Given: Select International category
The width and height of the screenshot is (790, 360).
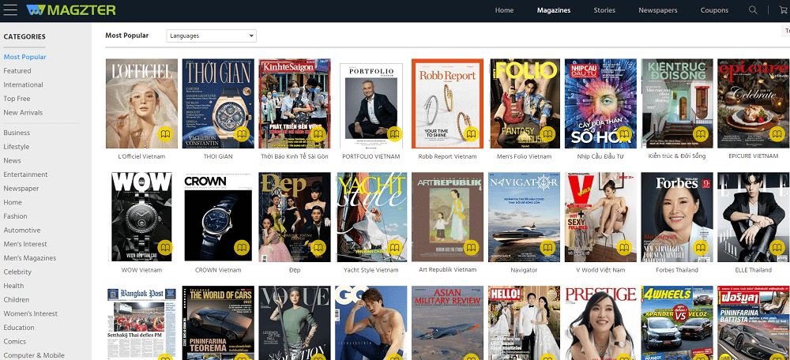Looking at the screenshot, I should click(23, 84).
